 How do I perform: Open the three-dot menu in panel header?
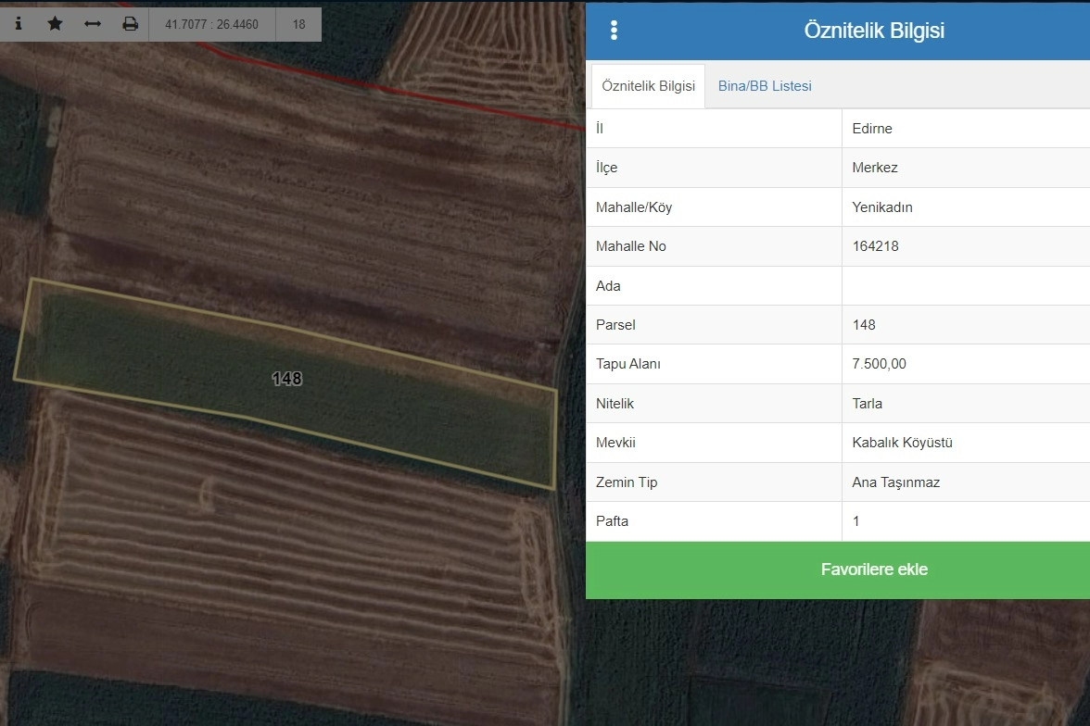[614, 31]
